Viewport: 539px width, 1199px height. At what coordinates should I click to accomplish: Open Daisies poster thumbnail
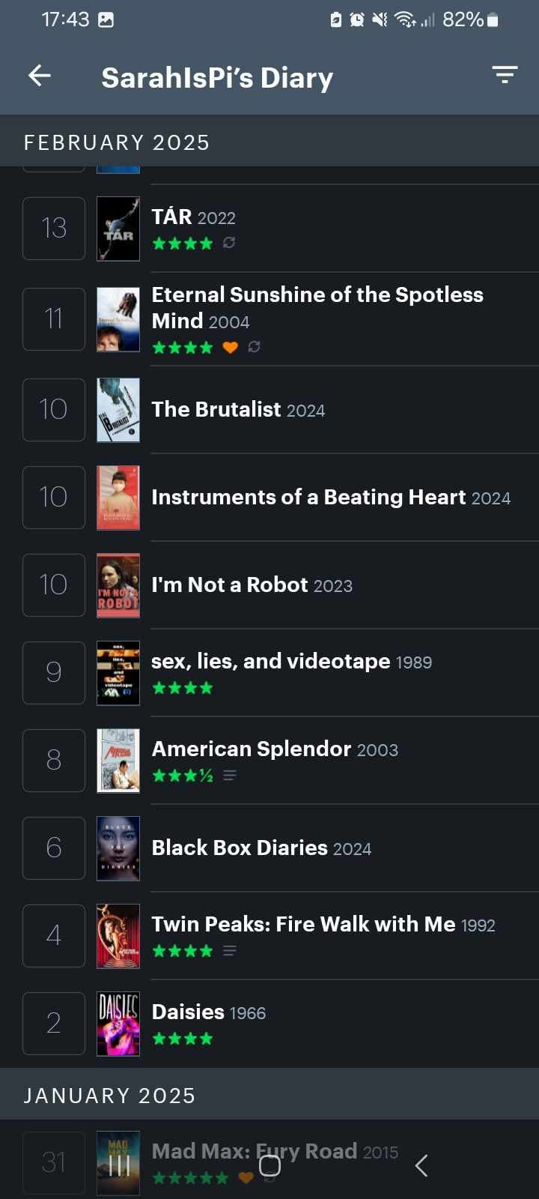(118, 1024)
